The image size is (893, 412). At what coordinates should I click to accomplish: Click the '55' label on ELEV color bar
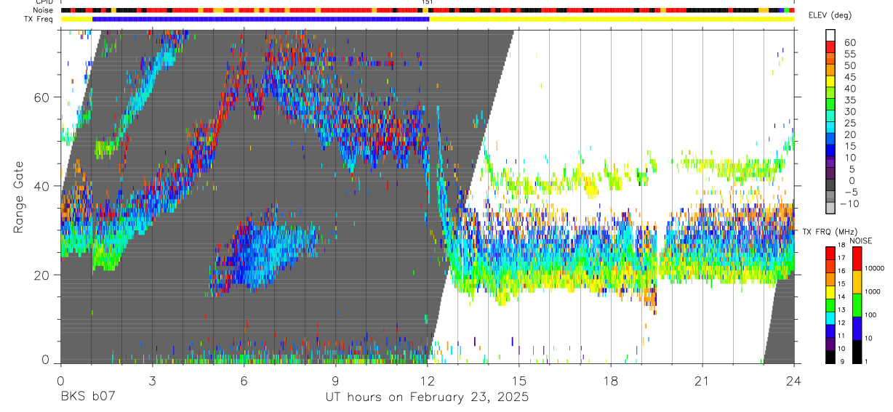click(850, 54)
